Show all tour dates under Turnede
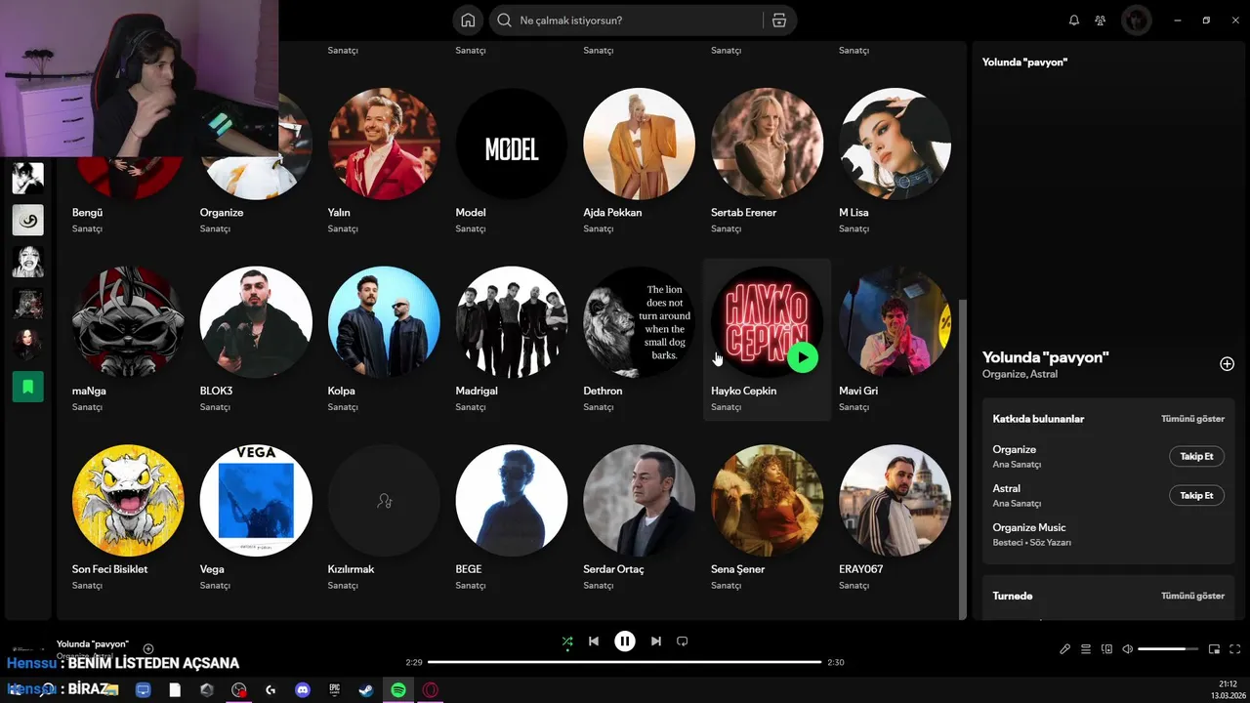 pyautogui.click(x=1192, y=596)
